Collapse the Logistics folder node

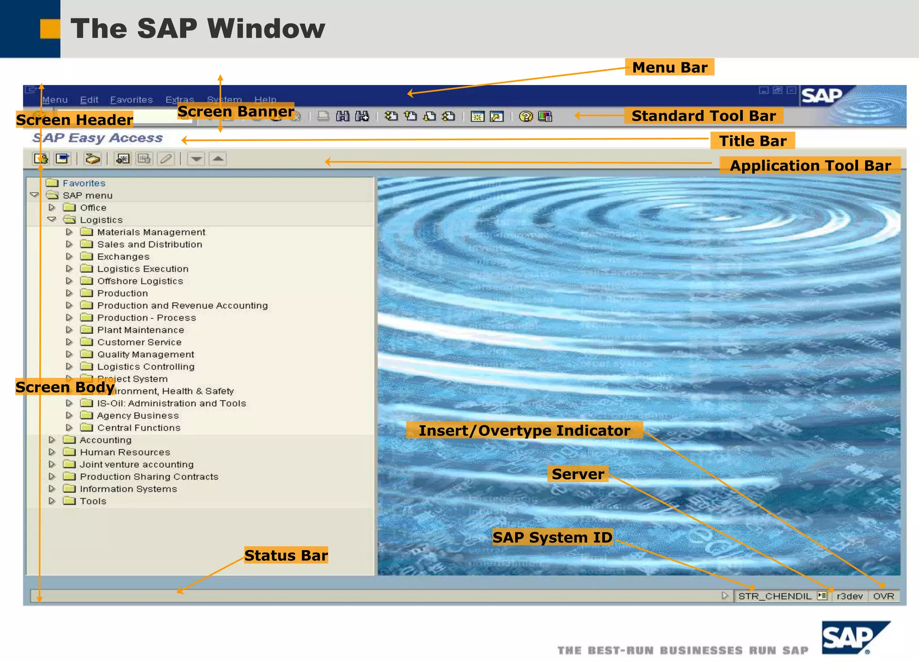[x=52, y=219]
